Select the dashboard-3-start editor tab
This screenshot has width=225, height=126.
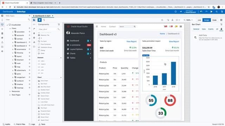(43, 16)
